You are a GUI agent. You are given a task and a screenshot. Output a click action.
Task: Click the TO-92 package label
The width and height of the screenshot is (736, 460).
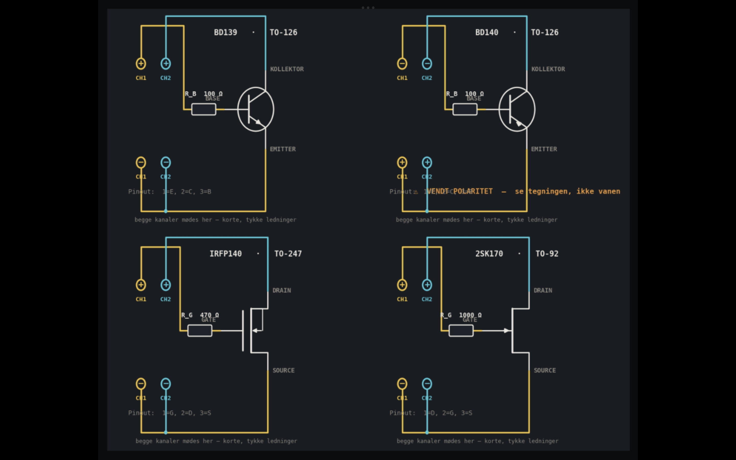(547, 254)
